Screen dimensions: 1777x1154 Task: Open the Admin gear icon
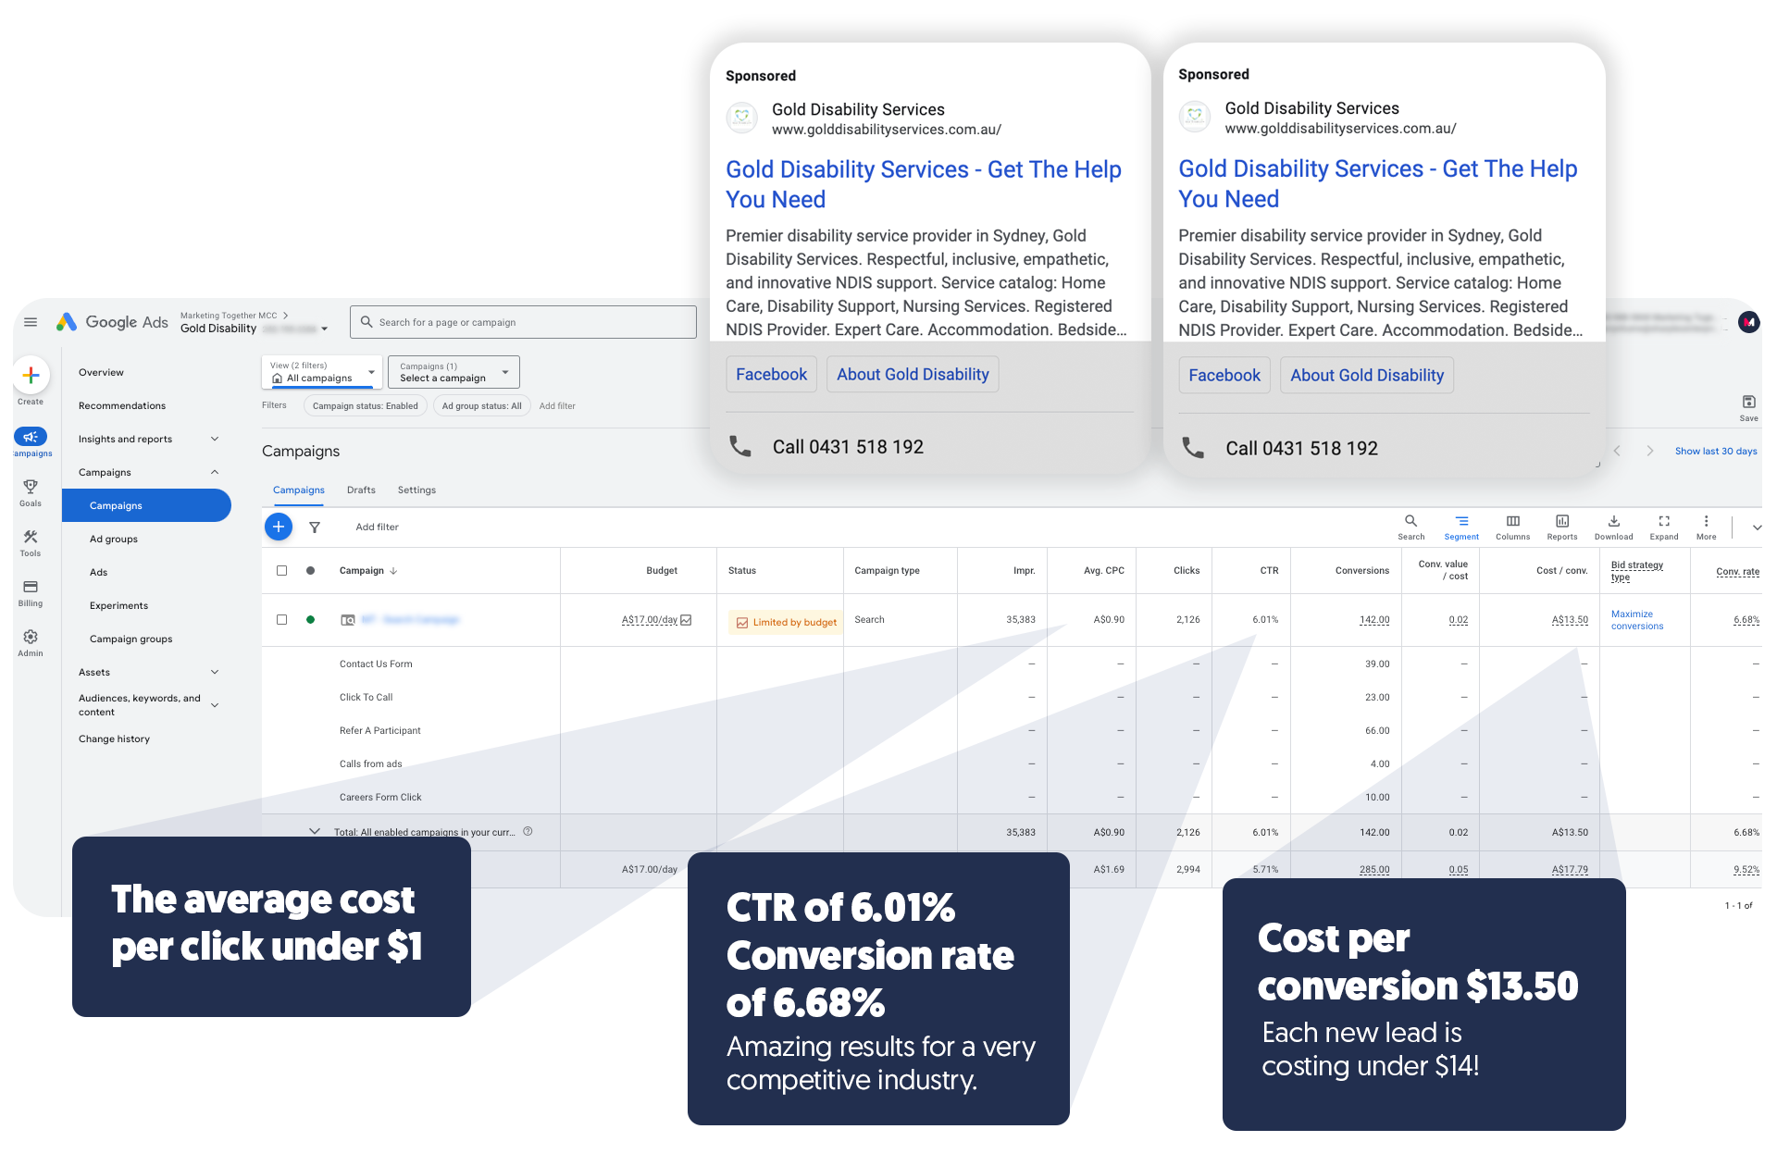pos(31,637)
